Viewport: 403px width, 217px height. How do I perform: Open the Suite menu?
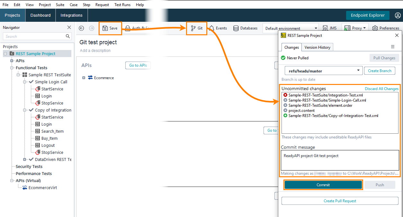click(60, 5)
